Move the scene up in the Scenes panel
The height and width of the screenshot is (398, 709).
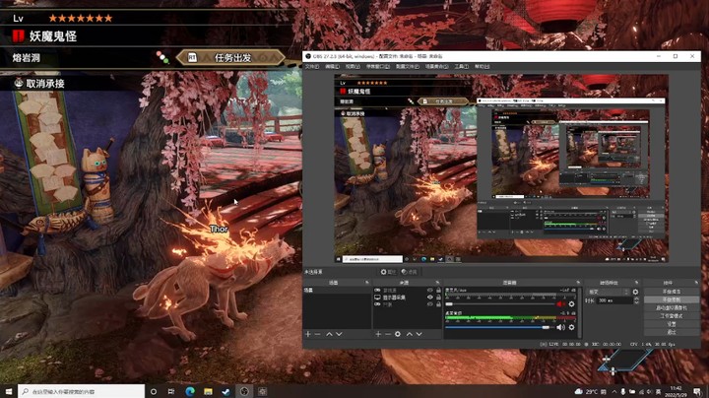point(329,334)
